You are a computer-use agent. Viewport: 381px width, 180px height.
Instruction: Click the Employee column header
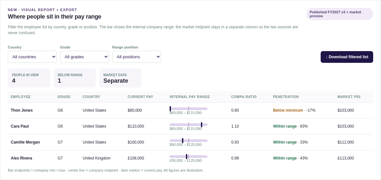click(x=21, y=97)
